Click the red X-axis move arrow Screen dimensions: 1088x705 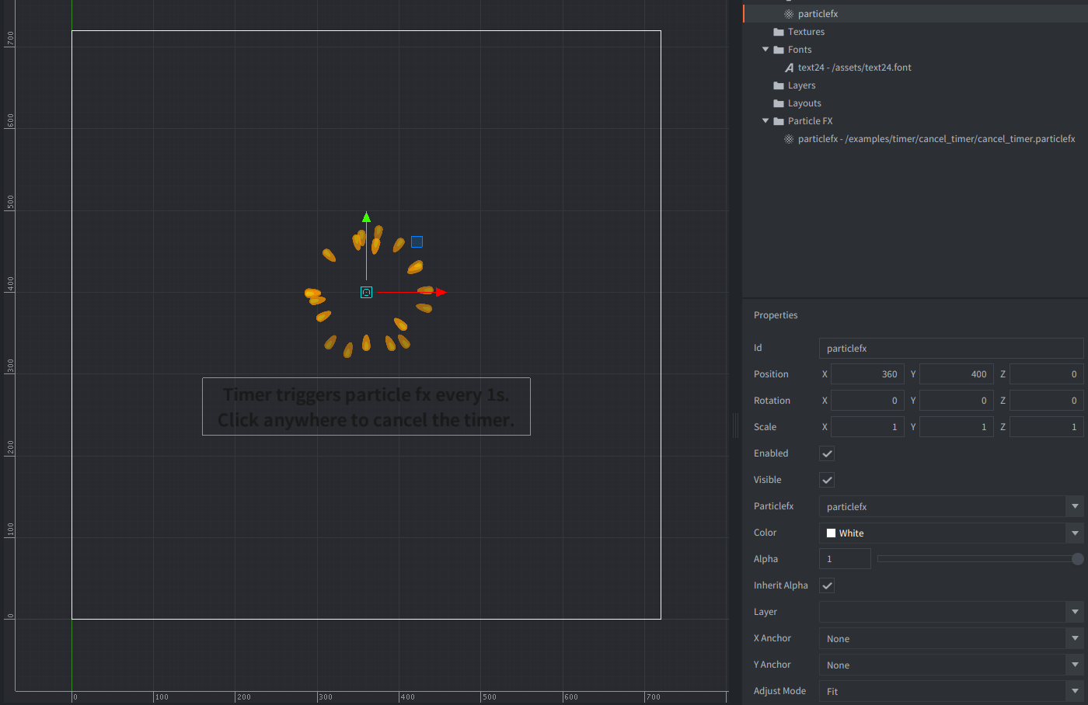[x=441, y=293]
